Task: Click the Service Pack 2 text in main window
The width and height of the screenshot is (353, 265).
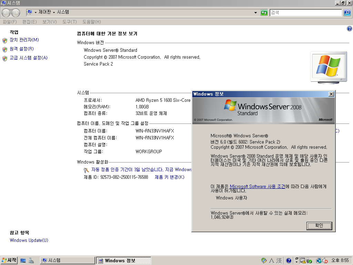Action: [98, 64]
